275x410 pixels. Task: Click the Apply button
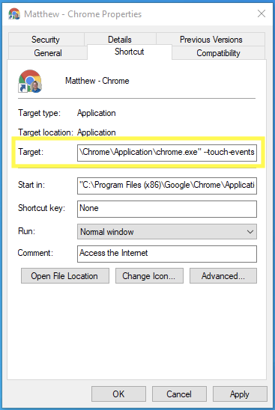pos(240,394)
